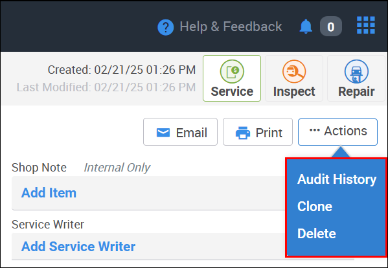
Task: Click the Service Writer label
Action: click(x=48, y=225)
